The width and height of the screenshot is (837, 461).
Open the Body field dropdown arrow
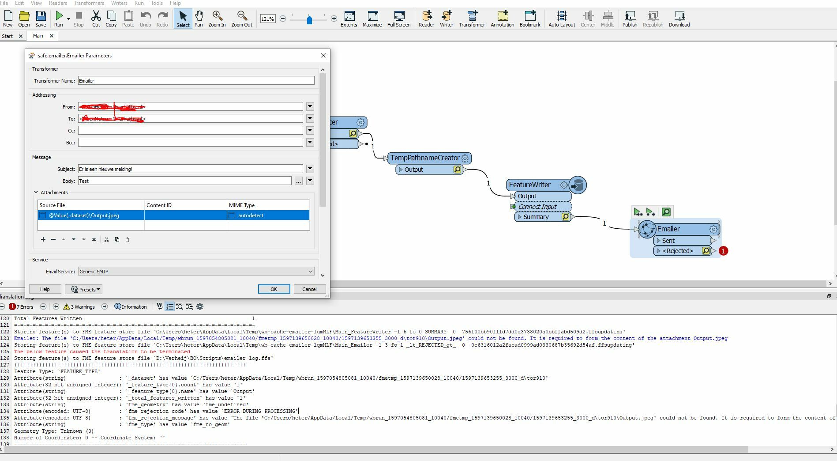pos(310,181)
